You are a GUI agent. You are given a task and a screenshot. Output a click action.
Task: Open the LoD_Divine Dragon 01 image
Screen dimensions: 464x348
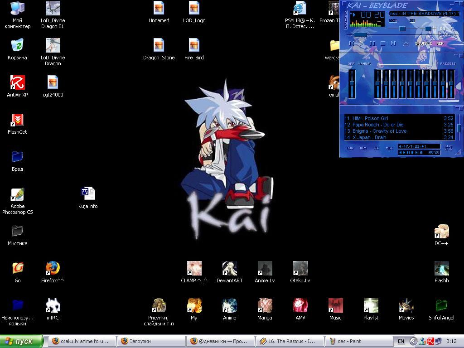coord(53,15)
